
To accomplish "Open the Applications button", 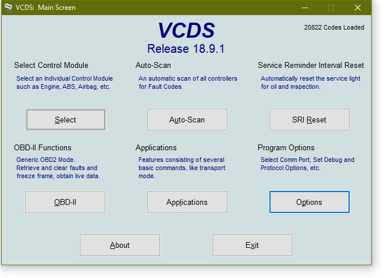I will [x=187, y=202].
